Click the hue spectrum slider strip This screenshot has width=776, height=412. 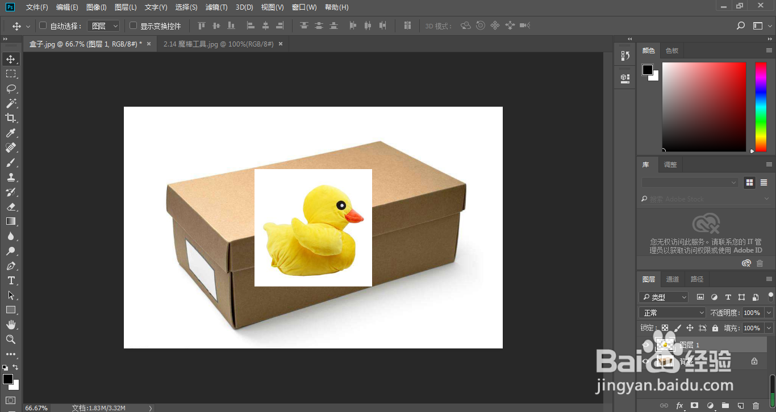(x=761, y=107)
